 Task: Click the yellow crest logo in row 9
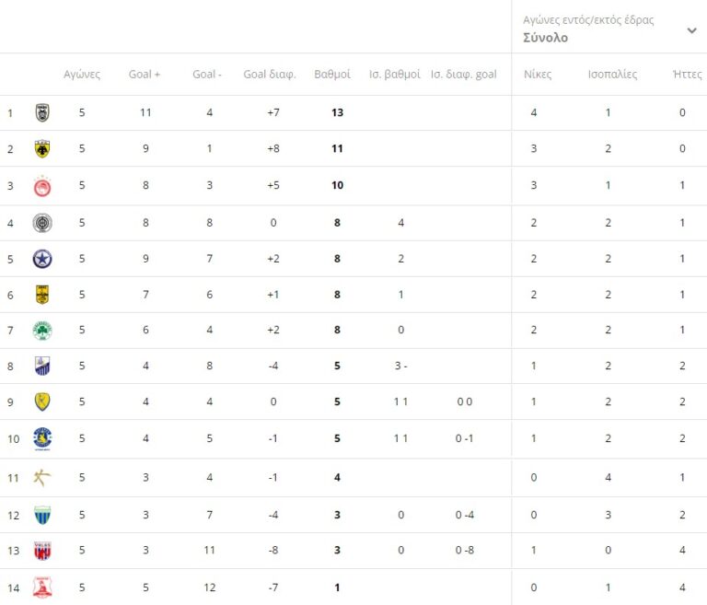(x=42, y=401)
